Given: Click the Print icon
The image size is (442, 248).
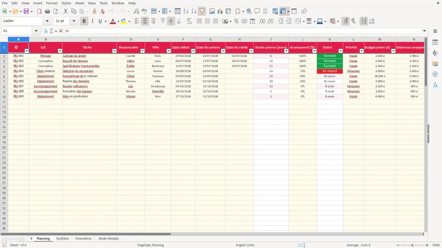Looking at the screenshot, I should pyautogui.click(x=48, y=11).
